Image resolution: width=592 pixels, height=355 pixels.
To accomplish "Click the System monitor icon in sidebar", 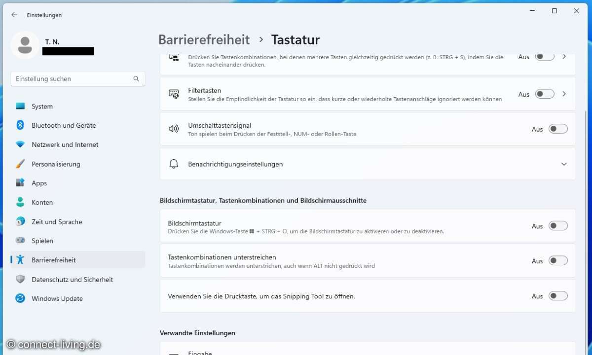I will (x=20, y=106).
